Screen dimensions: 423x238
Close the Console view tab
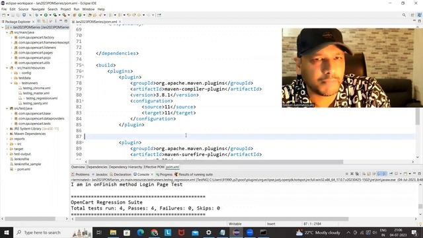(x=152, y=175)
